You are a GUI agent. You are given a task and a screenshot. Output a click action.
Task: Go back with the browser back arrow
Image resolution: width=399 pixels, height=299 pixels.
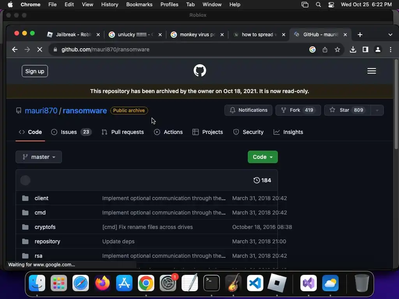coord(15,49)
